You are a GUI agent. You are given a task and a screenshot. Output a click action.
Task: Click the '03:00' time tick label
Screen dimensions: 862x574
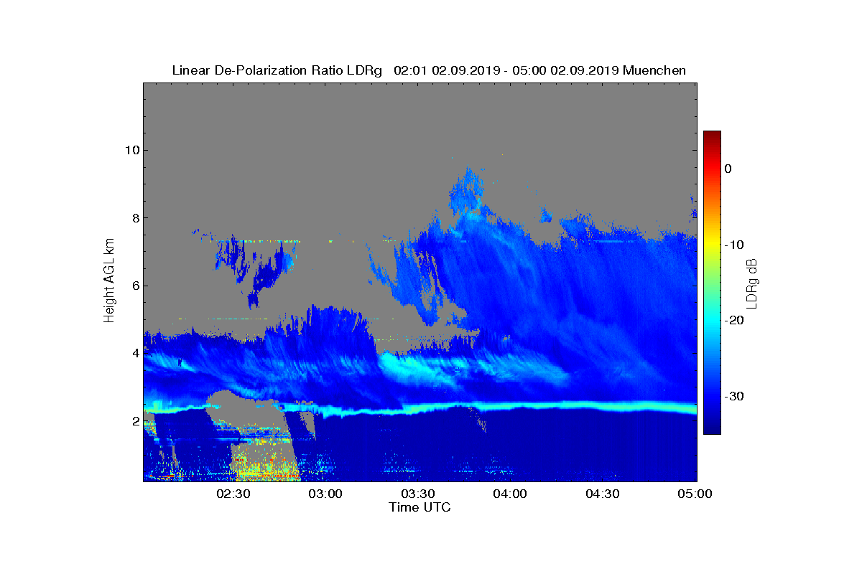click(325, 494)
